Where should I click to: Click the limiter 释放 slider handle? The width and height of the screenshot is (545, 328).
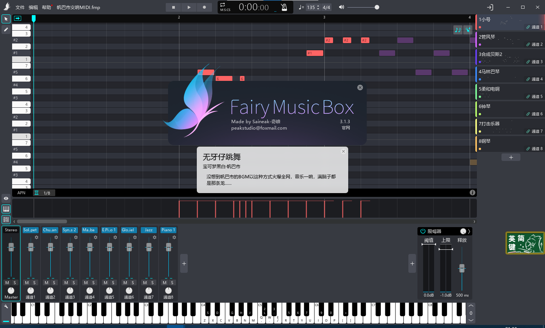[462, 268]
